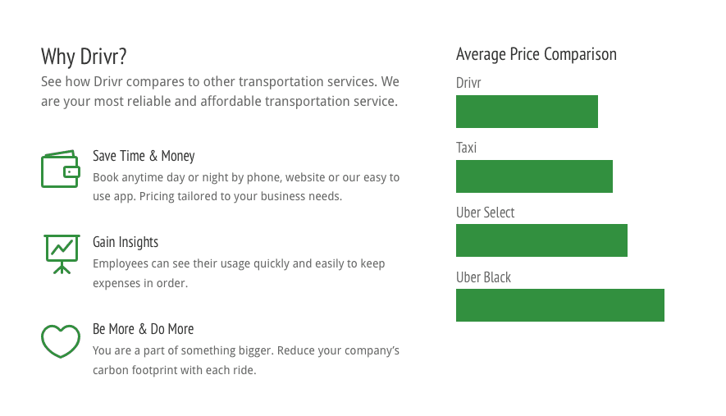Select the Uber Select price bar
Screen dimensions: 726x416
(x=541, y=240)
